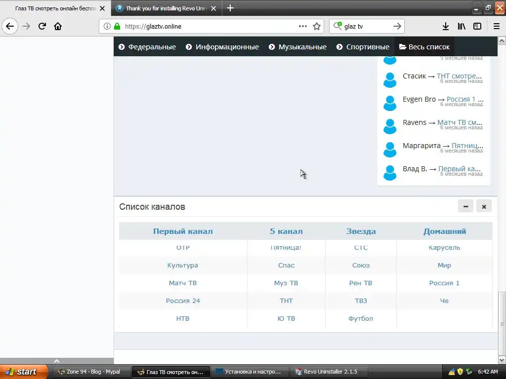Click the avatar icon next to Маргарита
The image size is (506, 379).
click(390, 150)
